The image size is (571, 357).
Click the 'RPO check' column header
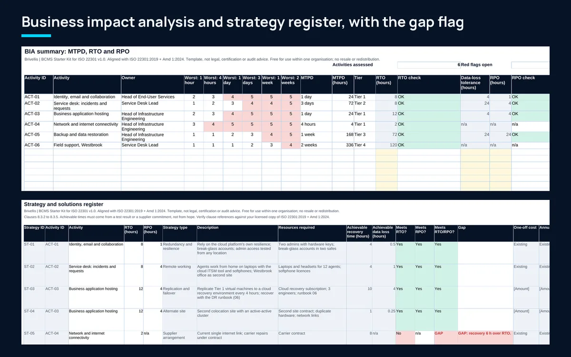530,84
